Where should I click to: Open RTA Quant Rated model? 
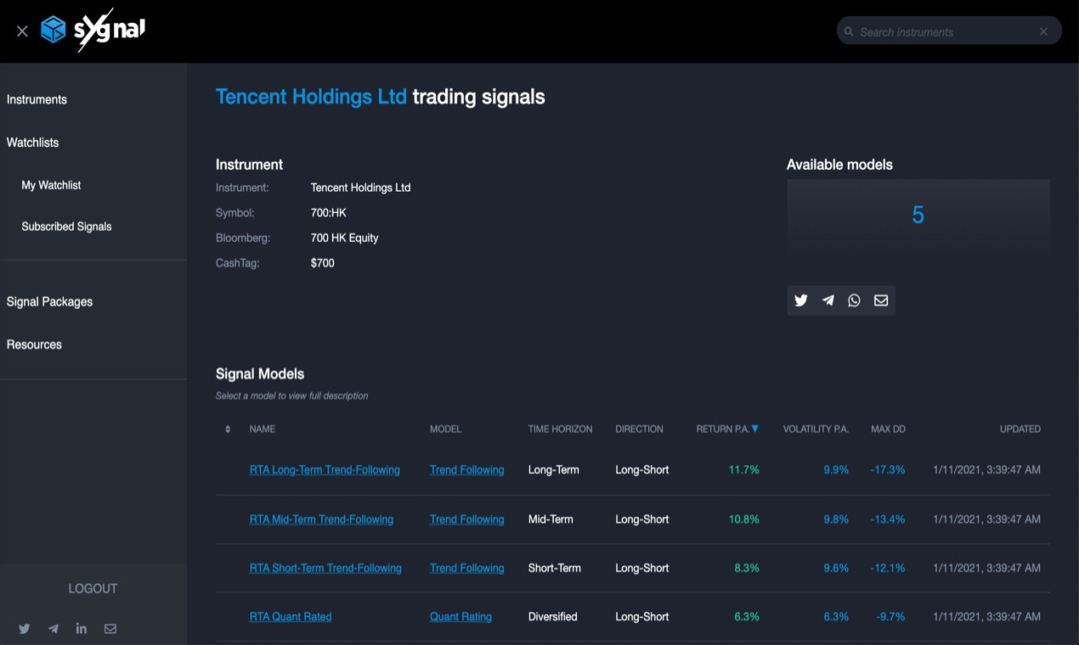(x=291, y=617)
